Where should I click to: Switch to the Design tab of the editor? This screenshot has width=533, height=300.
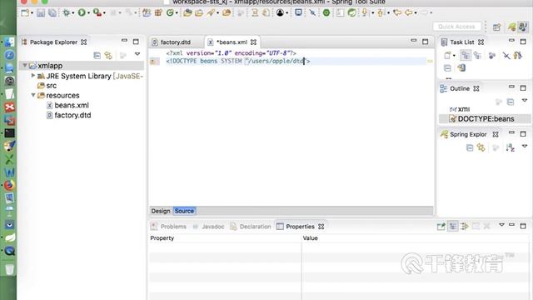coord(161,211)
